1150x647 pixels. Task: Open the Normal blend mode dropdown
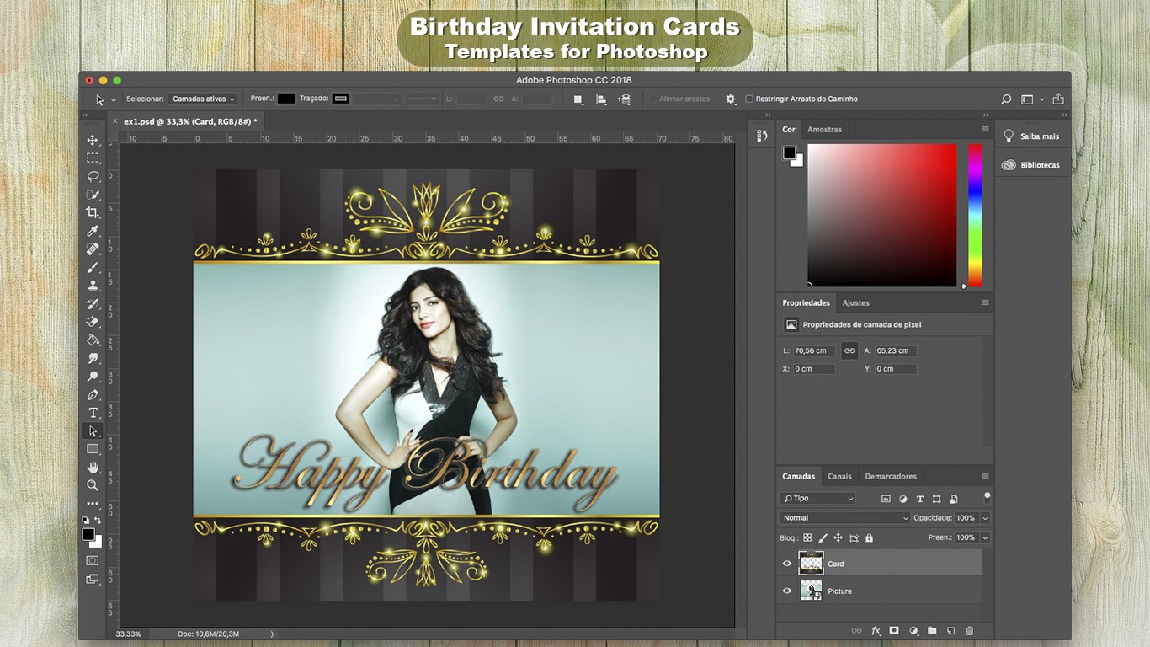click(844, 518)
